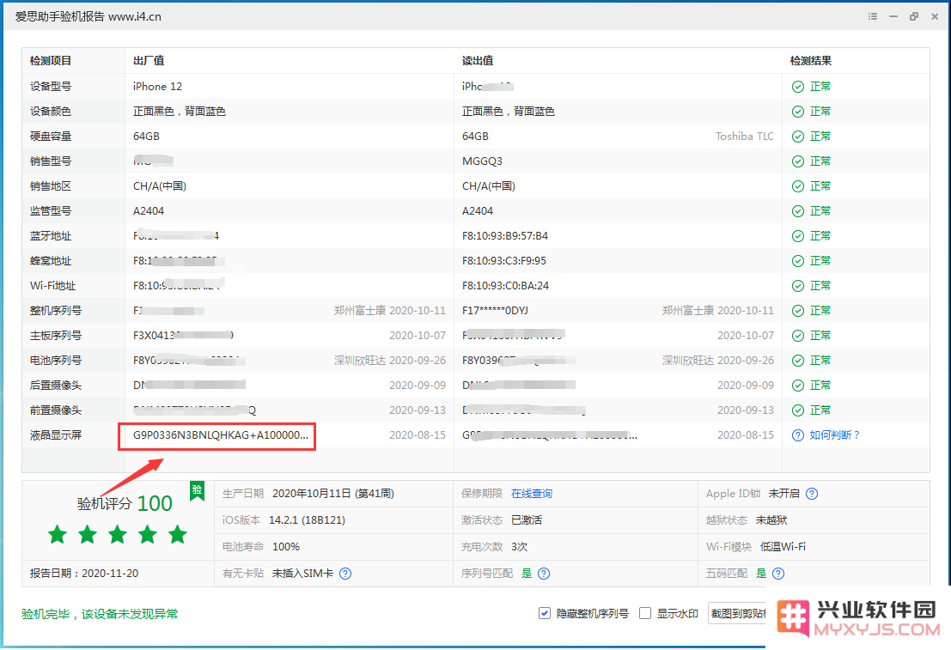Image resolution: width=951 pixels, height=650 pixels.
Task: Click the green check icon in 前置摄像头 row
Action: (x=798, y=410)
